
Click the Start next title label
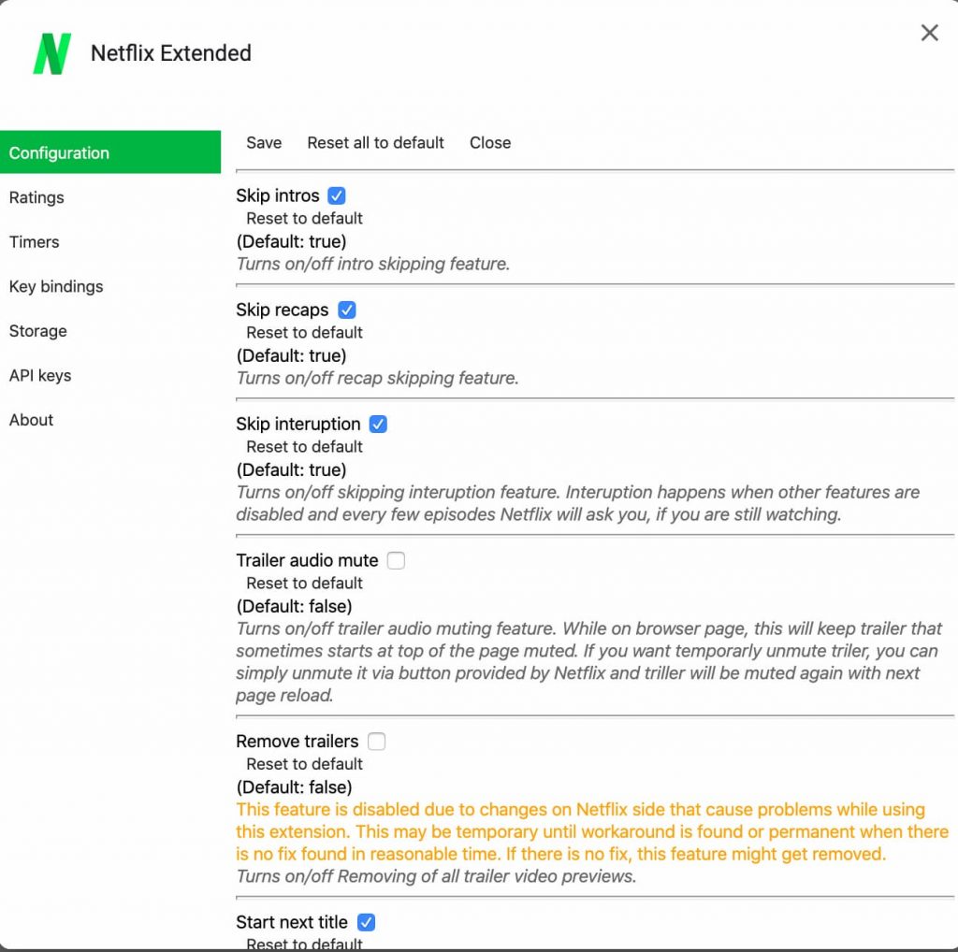tap(292, 922)
